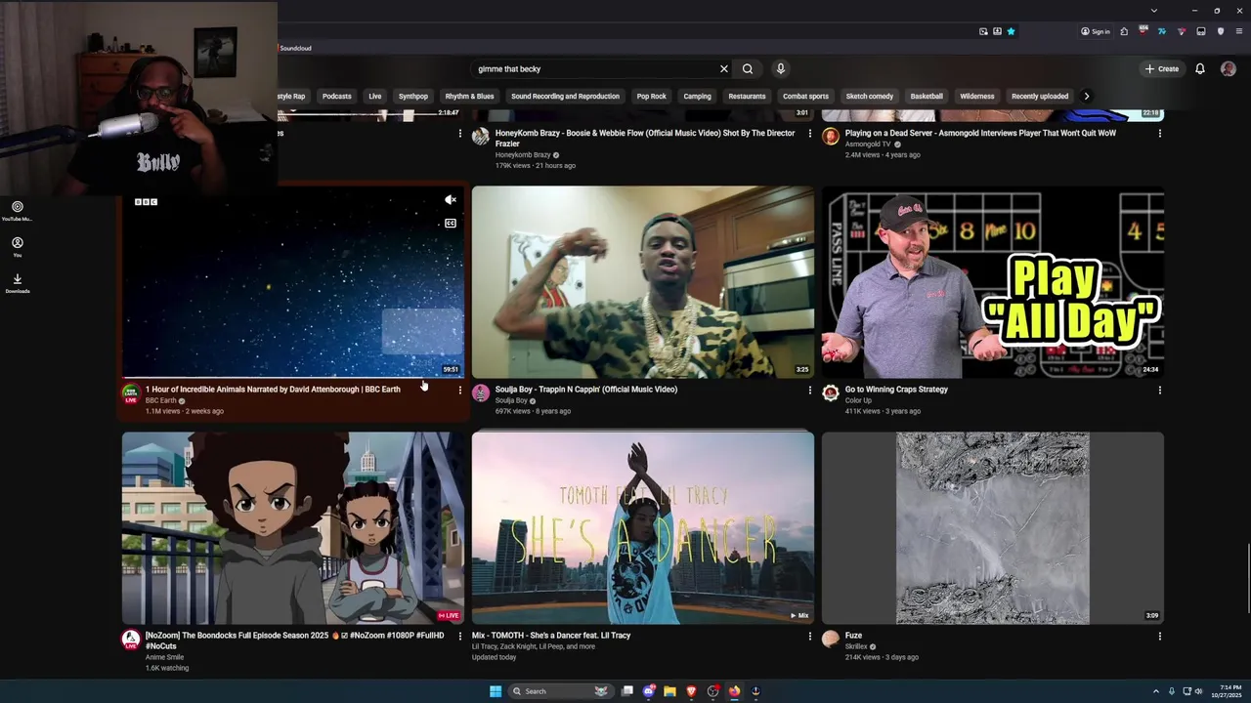
Task: Switch to Firefox on the taskbar
Action: (x=734, y=691)
